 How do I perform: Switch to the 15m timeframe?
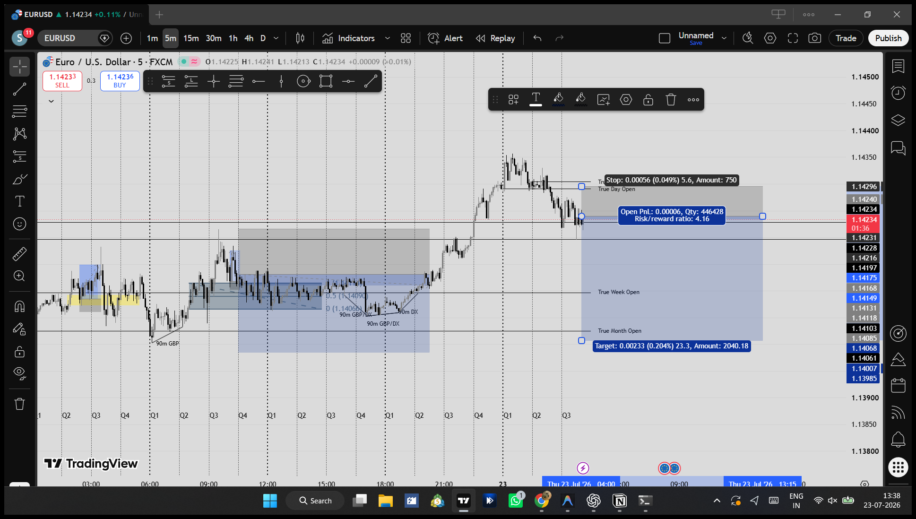coord(191,38)
